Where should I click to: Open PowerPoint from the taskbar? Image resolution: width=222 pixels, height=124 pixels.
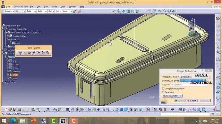33,121
